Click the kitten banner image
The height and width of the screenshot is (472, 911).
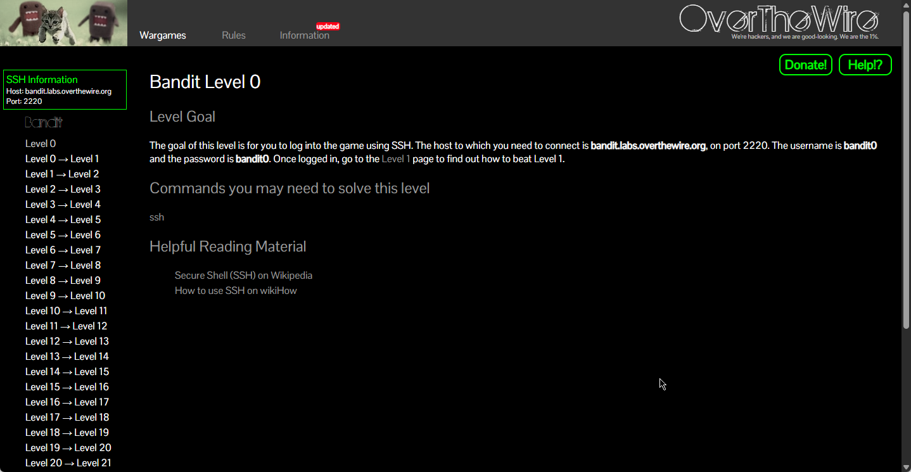coord(63,23)
